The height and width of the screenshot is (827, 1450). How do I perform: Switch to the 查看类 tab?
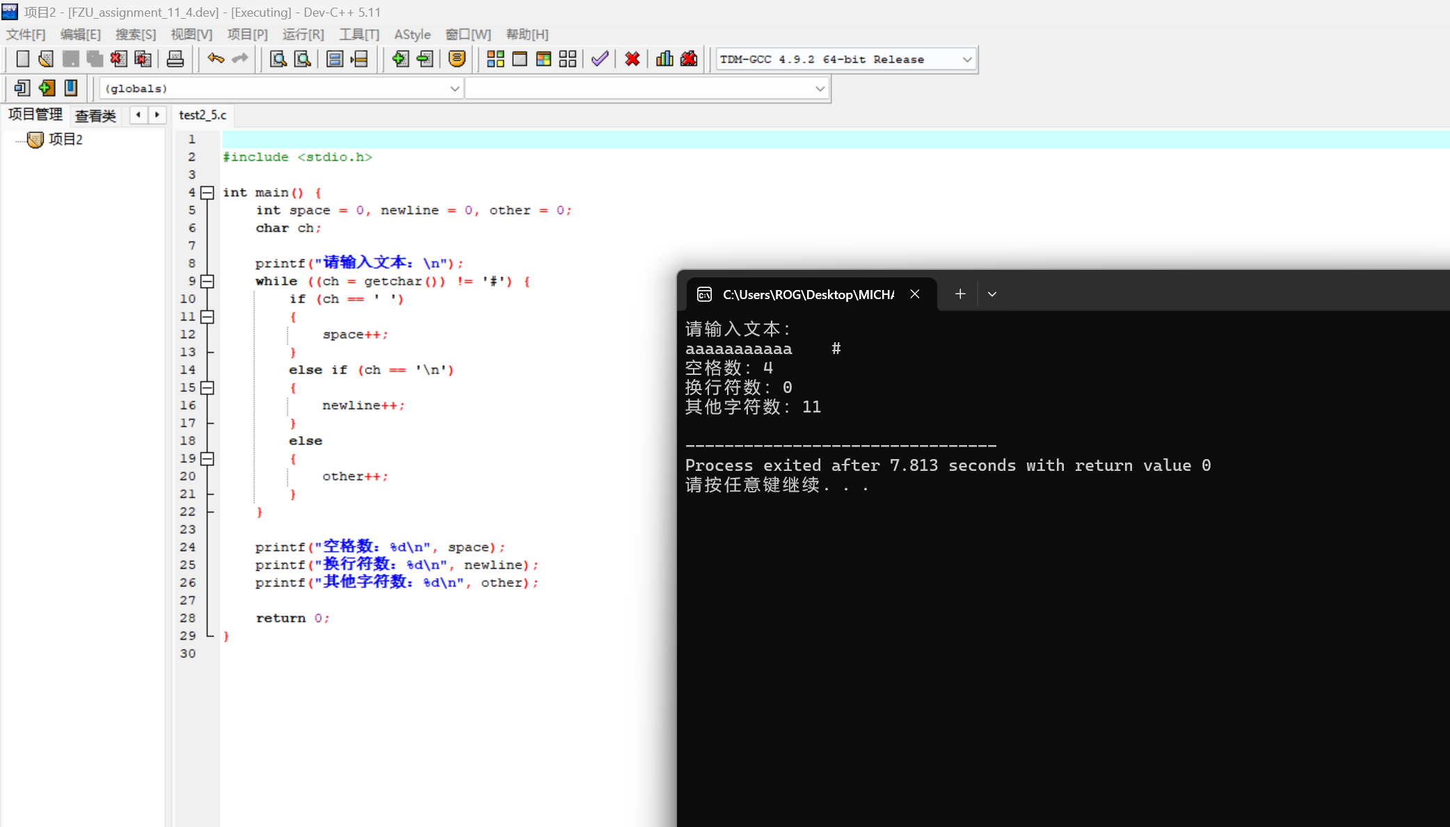click(x=95, y=115)
